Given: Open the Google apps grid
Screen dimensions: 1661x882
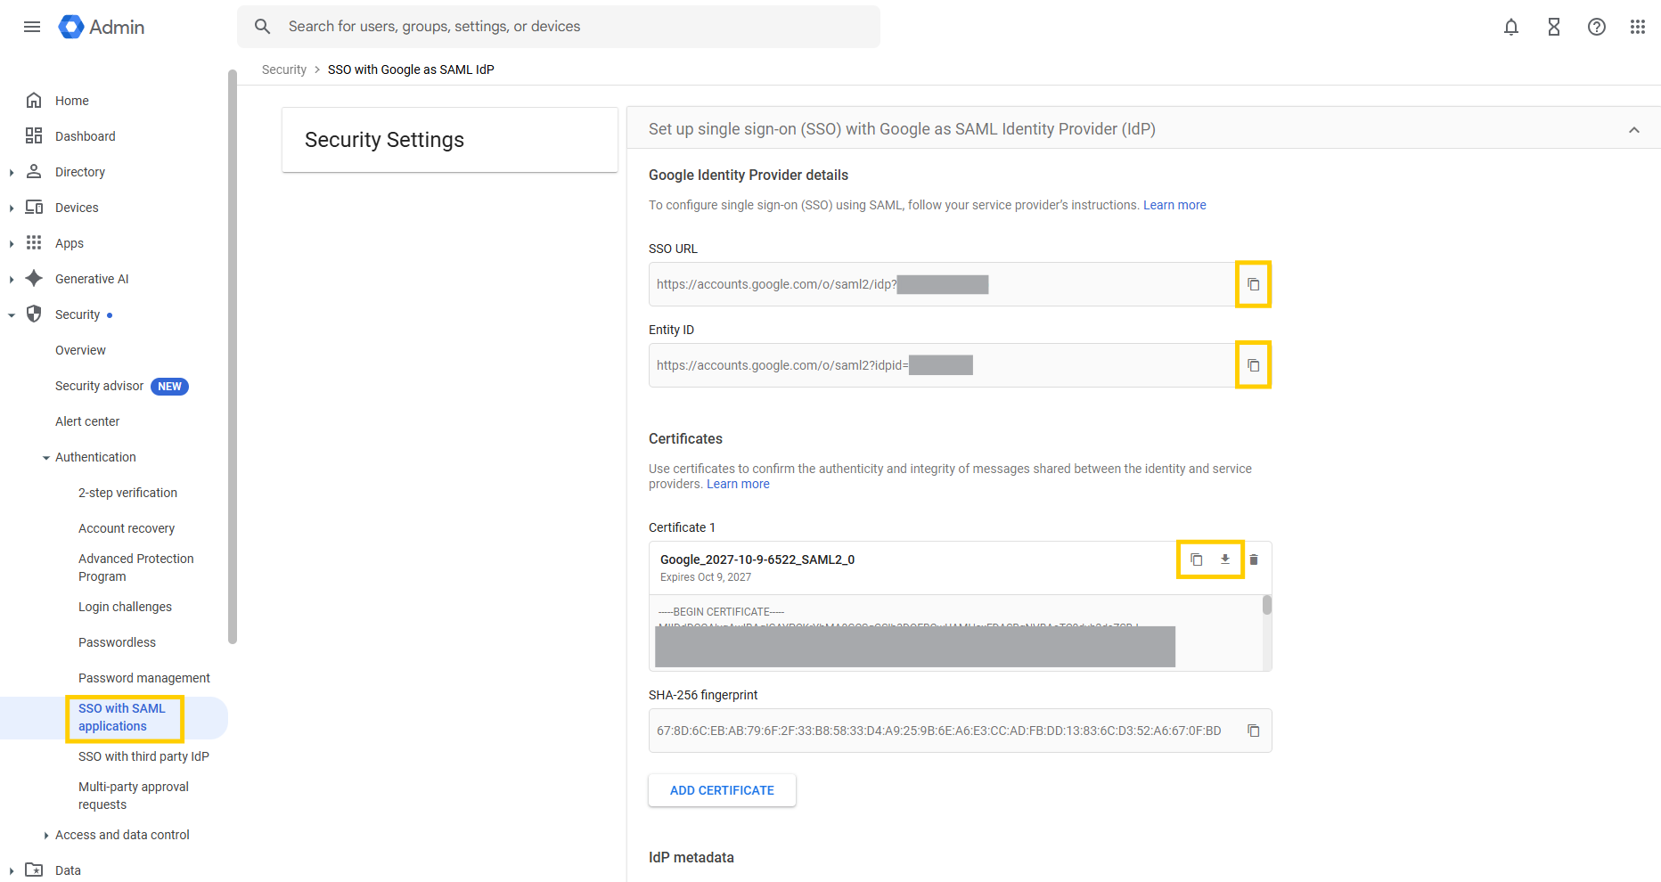Looking at the screenshot, I should point(1638,27).
